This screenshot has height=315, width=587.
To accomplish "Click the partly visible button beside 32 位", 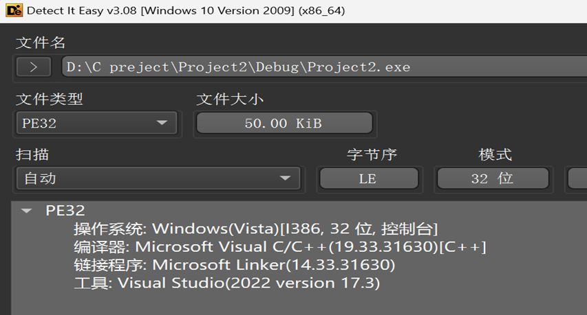I will (x=577, y=178).
